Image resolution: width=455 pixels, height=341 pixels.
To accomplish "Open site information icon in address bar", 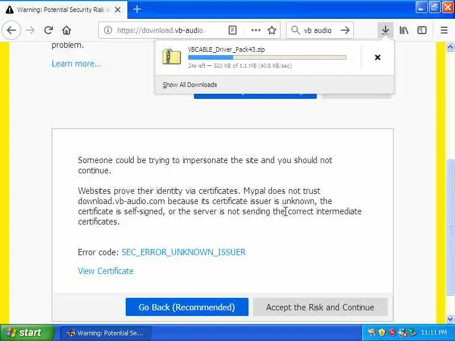I will coord(108,30).
